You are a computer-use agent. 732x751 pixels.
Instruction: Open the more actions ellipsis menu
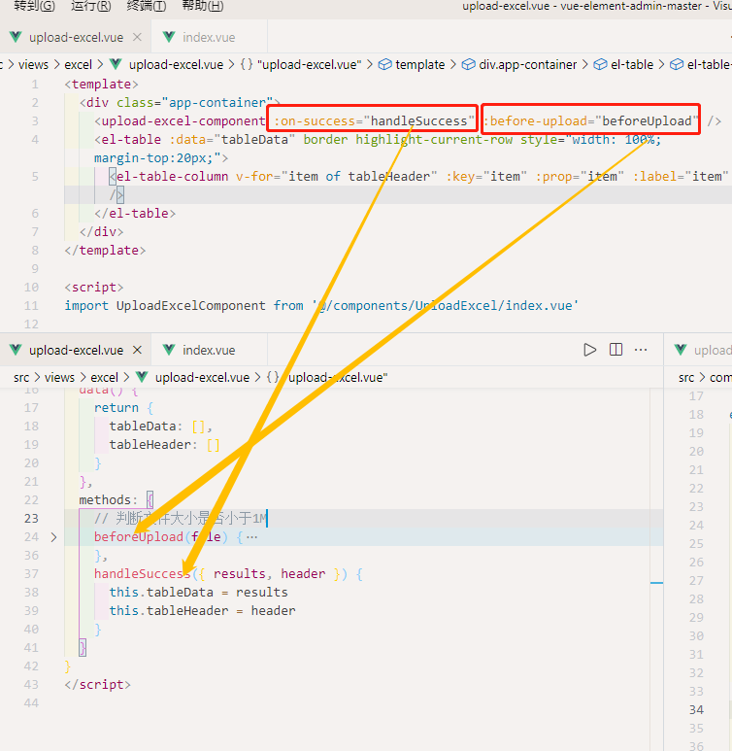(x=641, y=350)
